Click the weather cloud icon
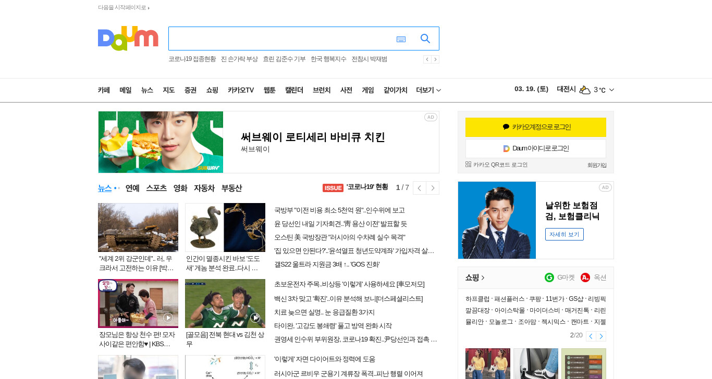 click(x=585, y=90)
